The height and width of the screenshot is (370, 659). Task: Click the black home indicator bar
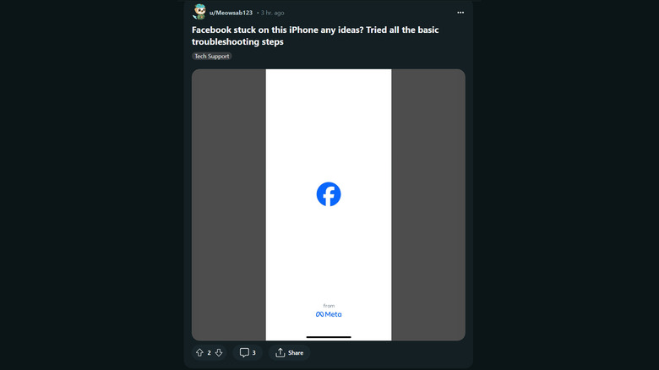pos(329,337)
